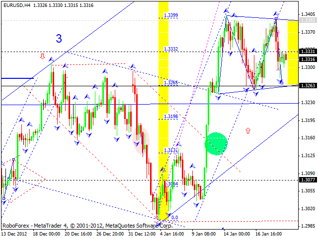318x238 pixels.
Task: Click the 1.3160 price axis label
Action: coord(308,138)
